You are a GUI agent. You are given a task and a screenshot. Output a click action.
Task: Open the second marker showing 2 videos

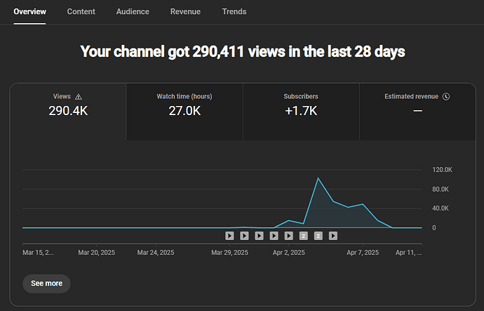tap(318, 236)
